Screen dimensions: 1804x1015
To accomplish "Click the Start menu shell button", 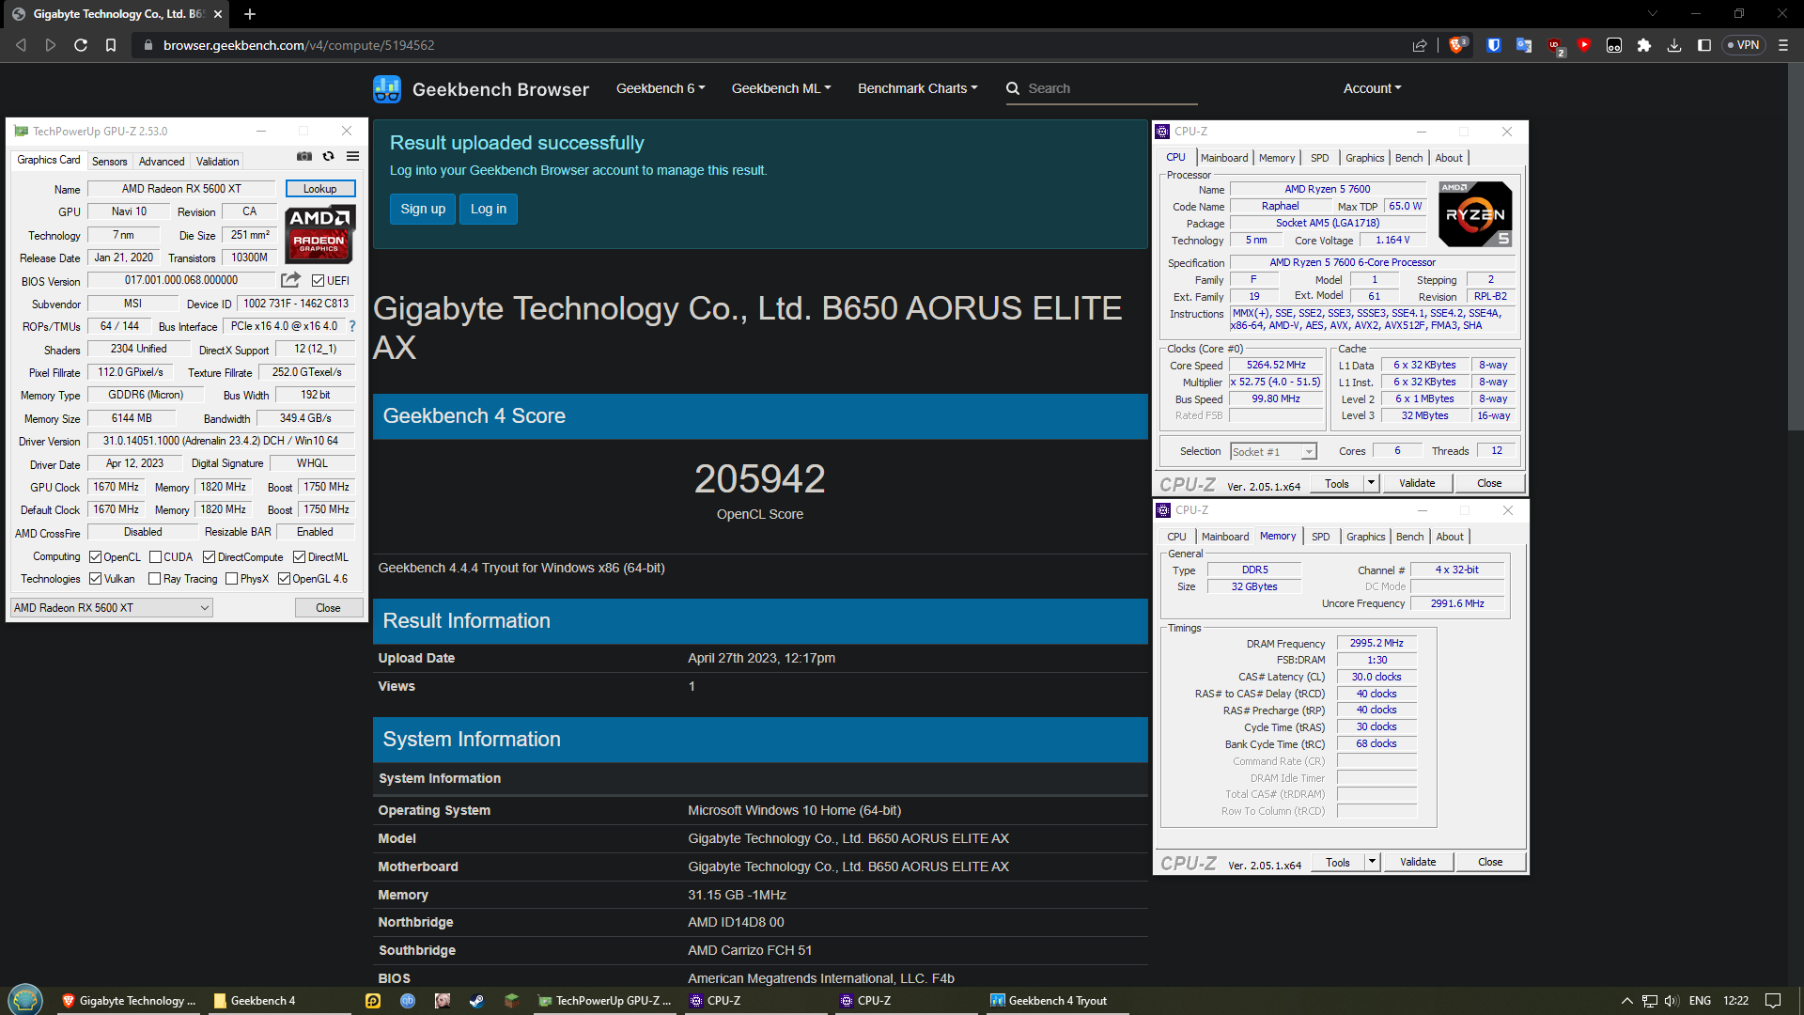I will click(x=25, y=999).
